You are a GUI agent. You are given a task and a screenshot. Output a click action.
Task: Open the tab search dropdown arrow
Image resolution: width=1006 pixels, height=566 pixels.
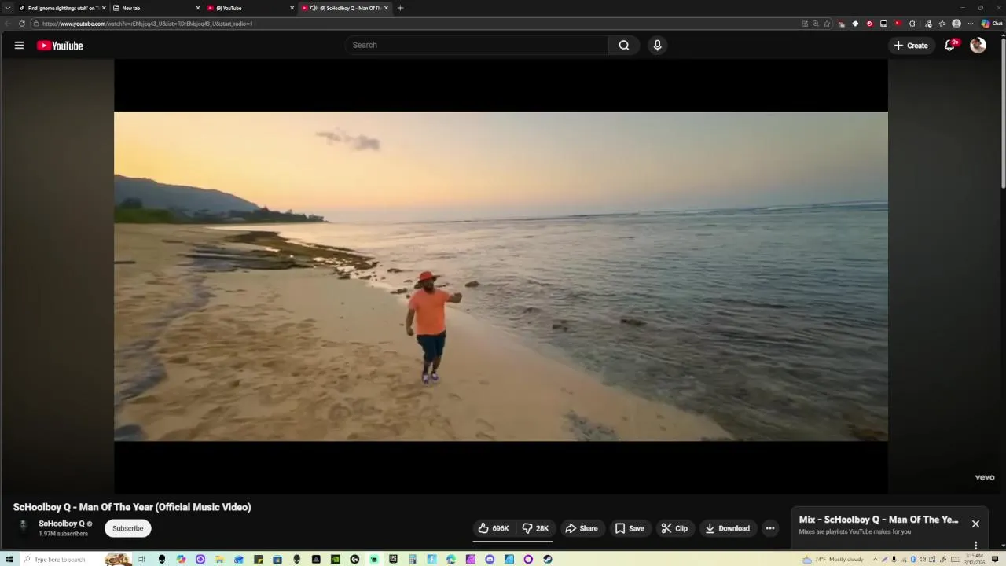(8, 8)
